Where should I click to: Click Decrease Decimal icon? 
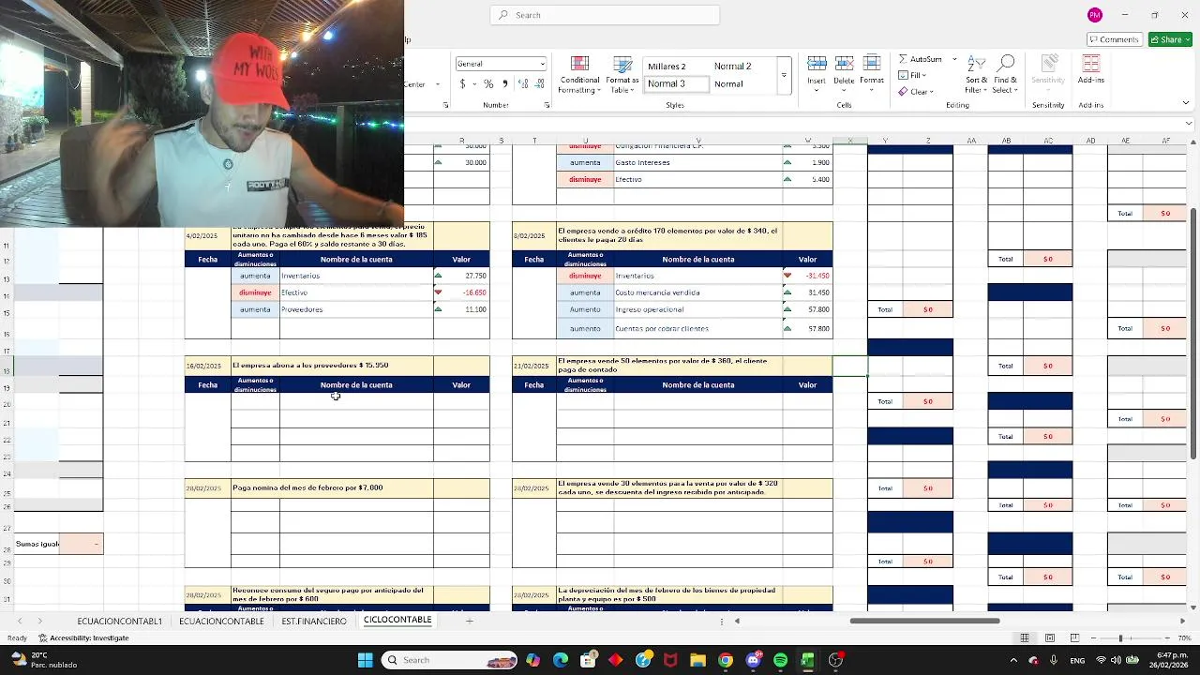pyautogui.click(x=541, y=83)
